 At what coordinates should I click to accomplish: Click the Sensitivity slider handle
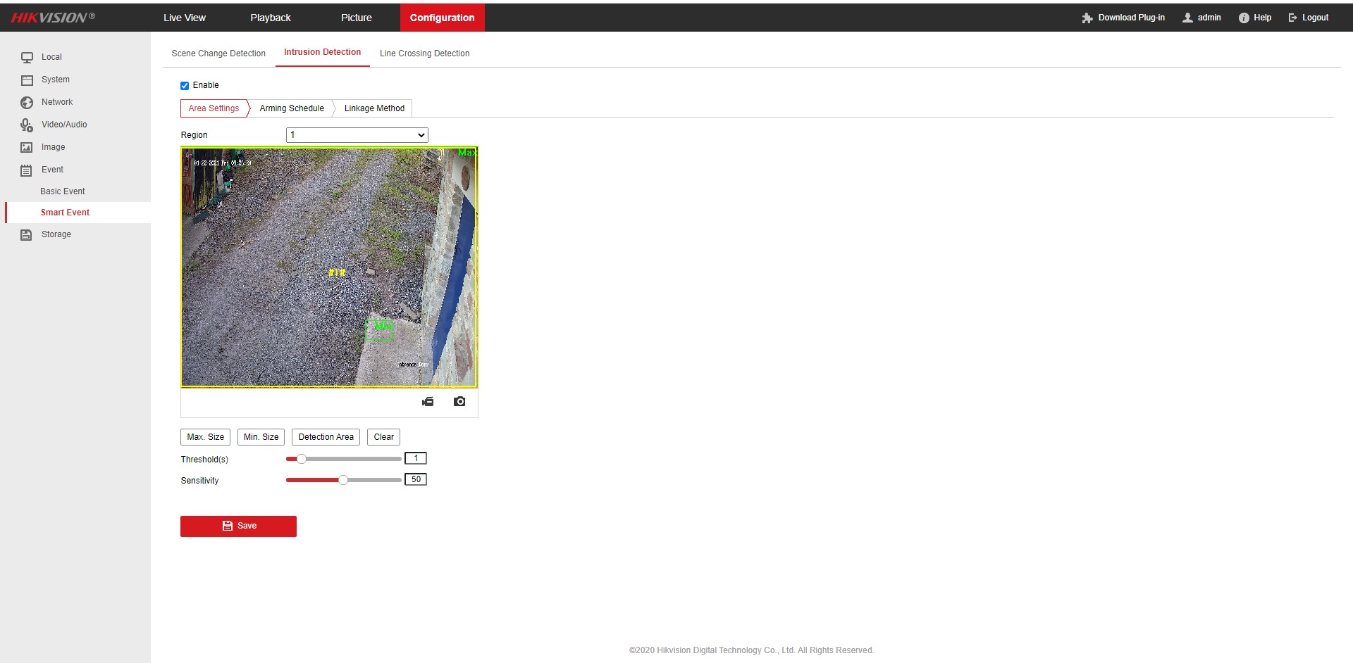[343, 480]
